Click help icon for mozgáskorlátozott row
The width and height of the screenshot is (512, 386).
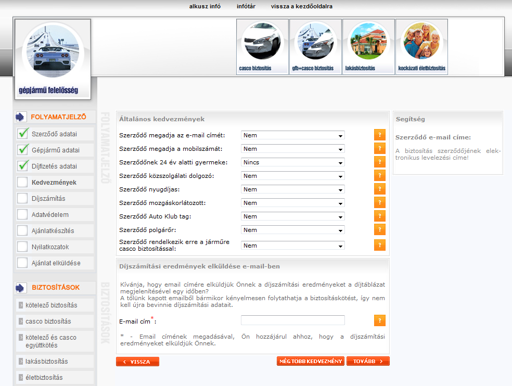[379, 203]
